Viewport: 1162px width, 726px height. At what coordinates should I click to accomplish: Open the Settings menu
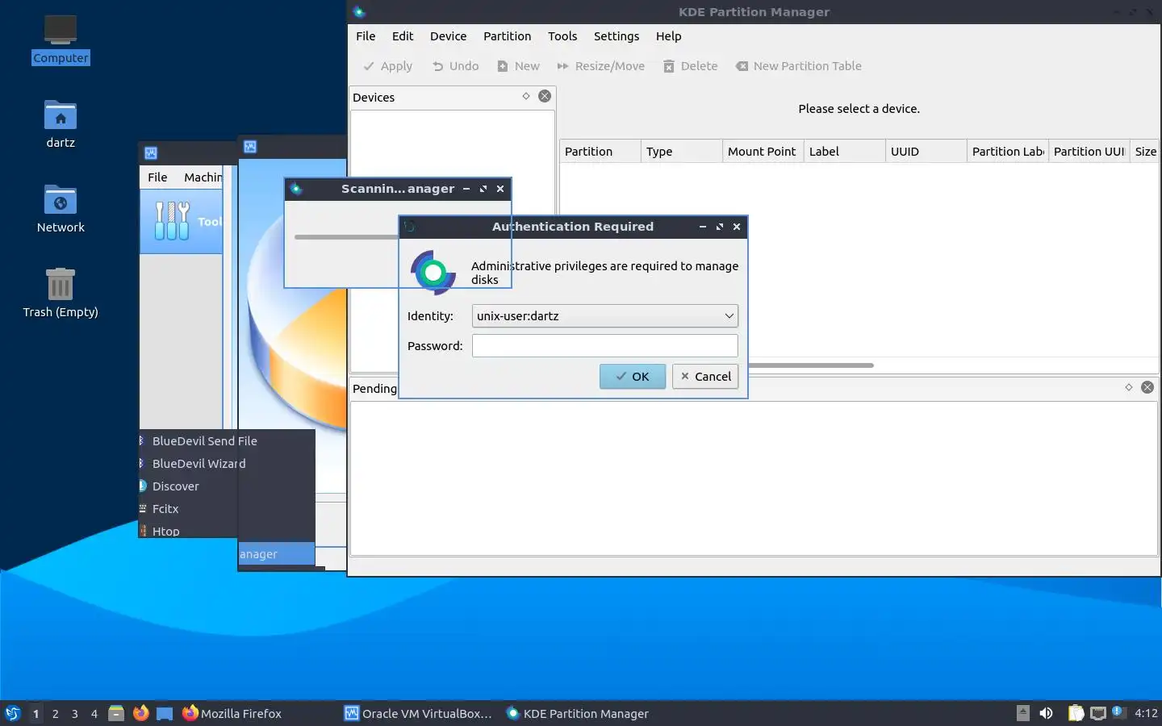[x=617, y=36]
